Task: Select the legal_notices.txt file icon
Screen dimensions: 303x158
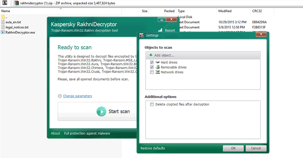Action: (x=3, y=27)
